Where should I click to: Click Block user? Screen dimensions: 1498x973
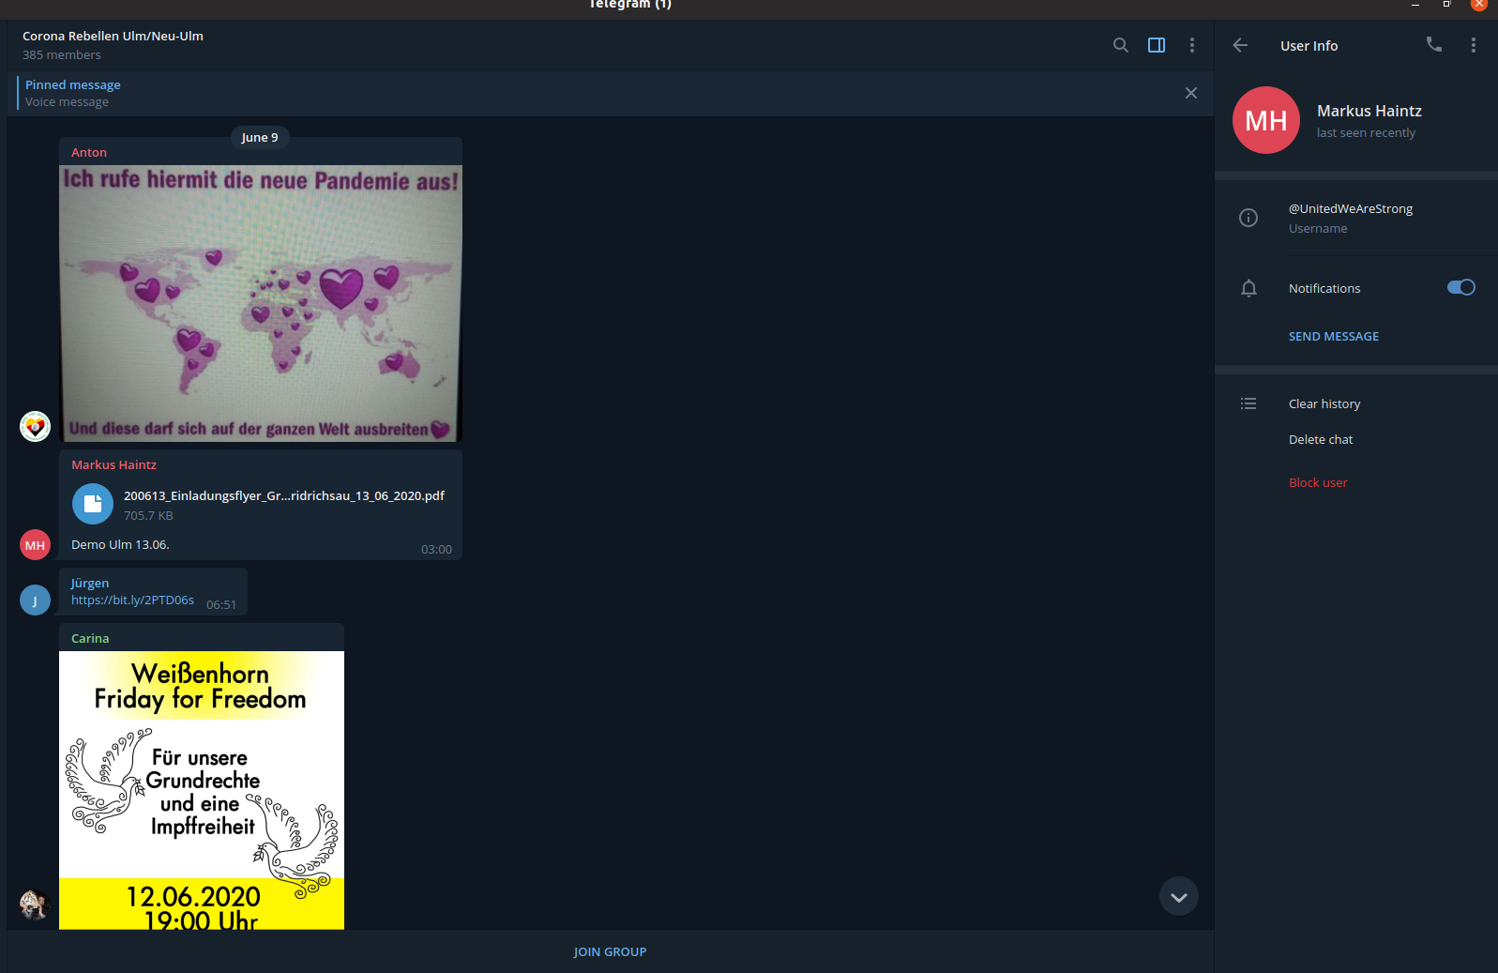[1317, 482]
